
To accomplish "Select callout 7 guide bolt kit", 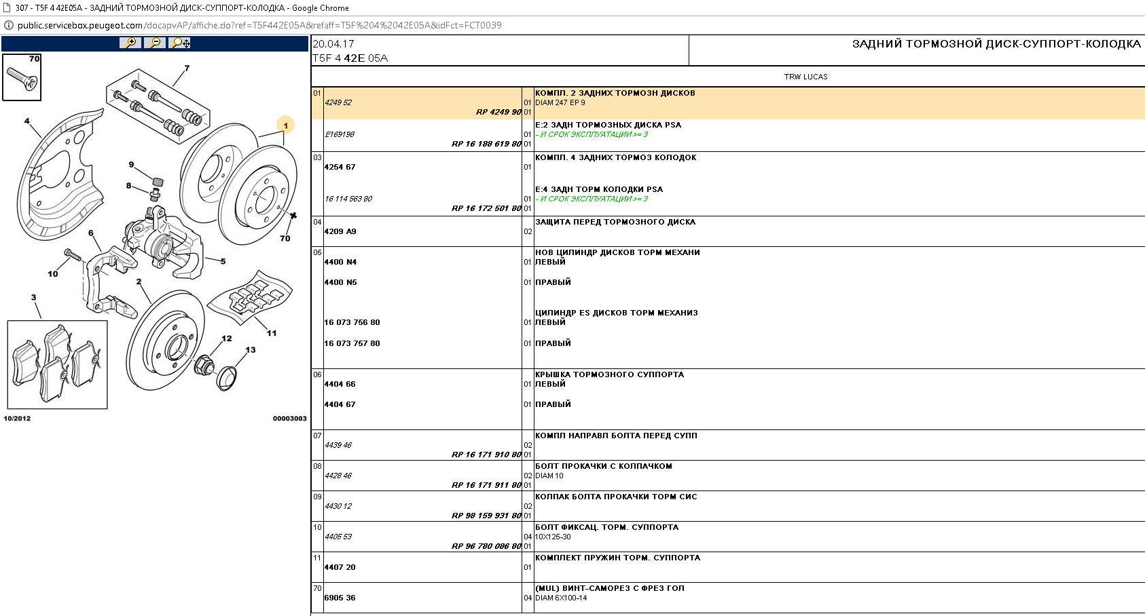I will [x=187, y=69].
